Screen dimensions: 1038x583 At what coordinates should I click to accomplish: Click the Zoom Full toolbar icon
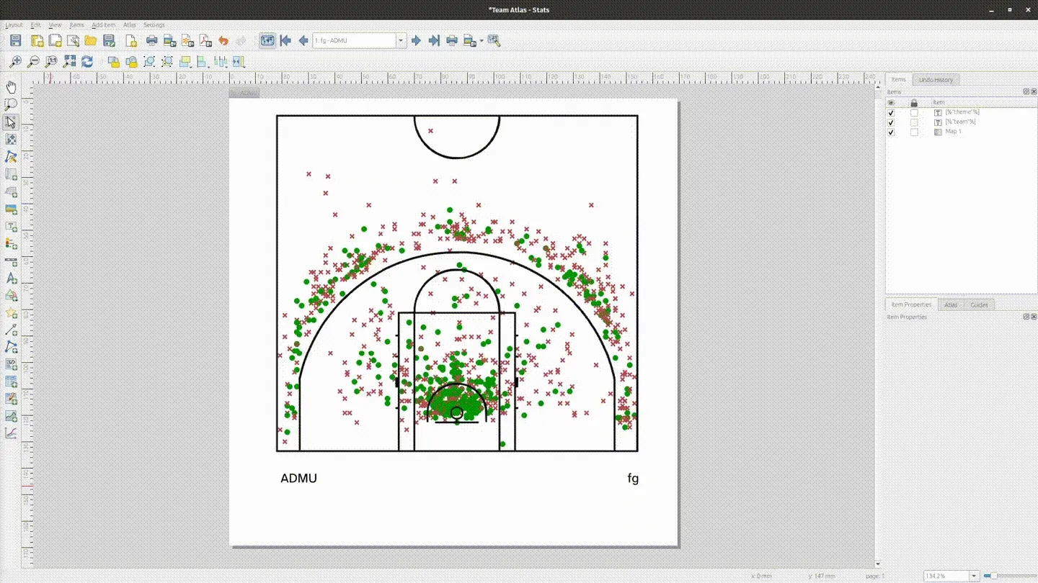70,62
